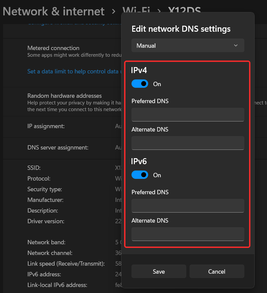
Task: Navigate back to Network & internet
Action: coord(53,11)
